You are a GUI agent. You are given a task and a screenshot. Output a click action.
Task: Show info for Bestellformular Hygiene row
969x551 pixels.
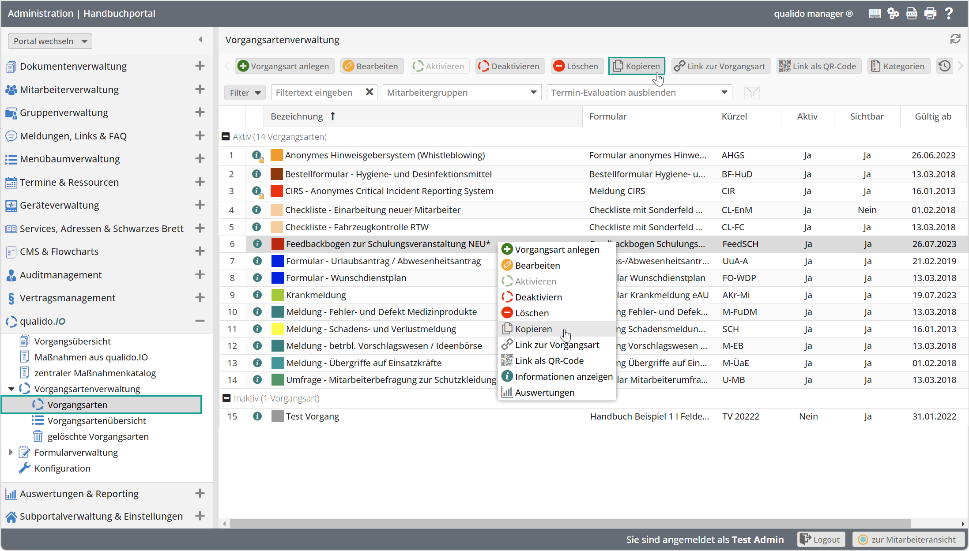(x=256, y=174)
